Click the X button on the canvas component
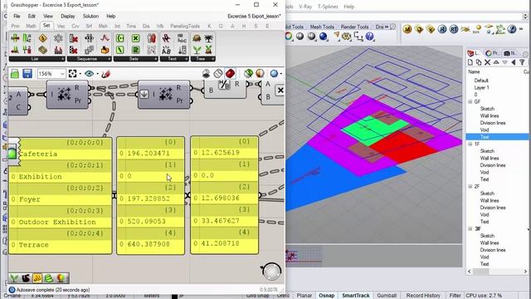The width and height of the screenshot is (531, 299). 280,91
